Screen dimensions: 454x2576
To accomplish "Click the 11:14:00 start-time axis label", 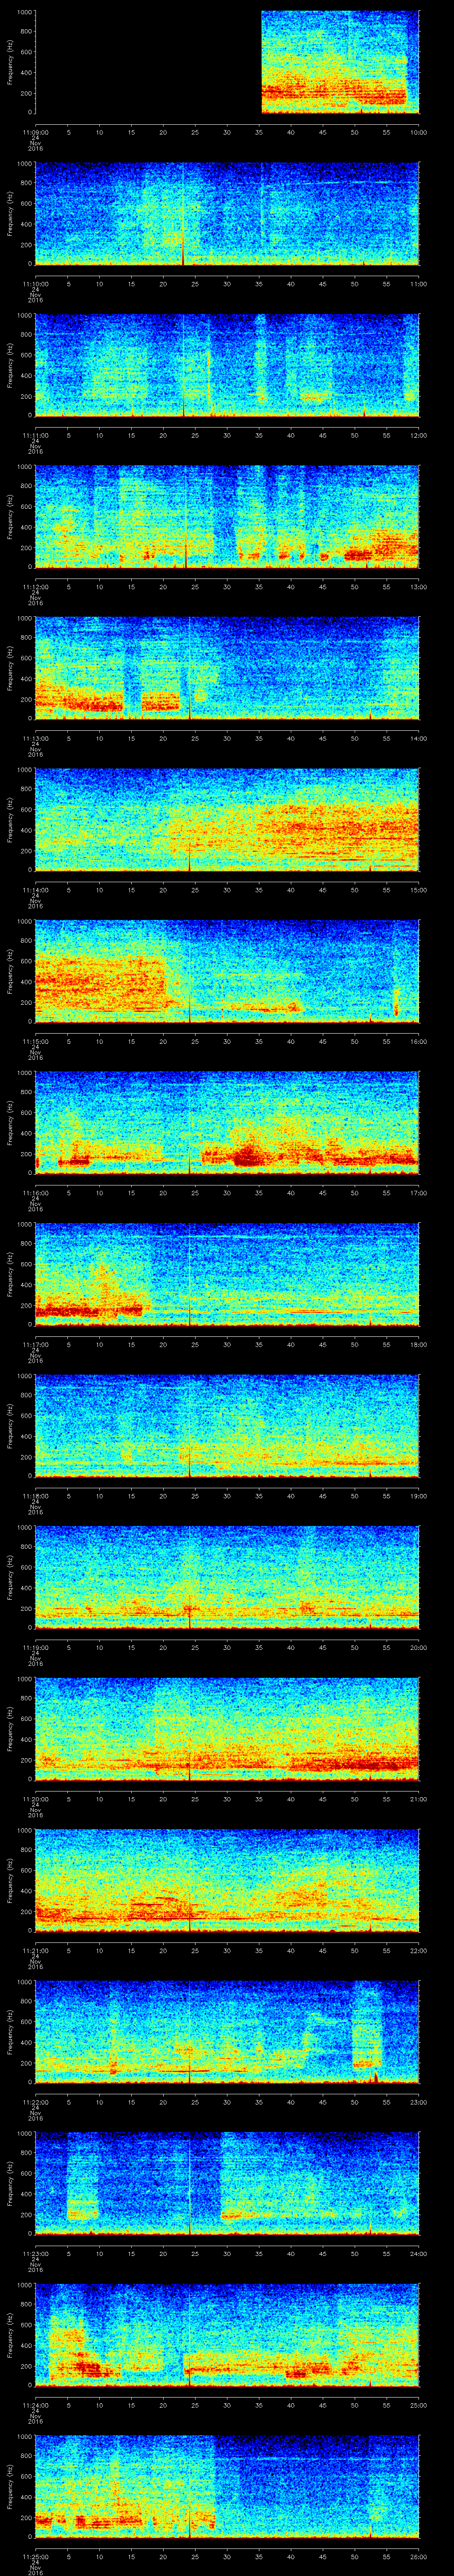I will pos(35,890).
